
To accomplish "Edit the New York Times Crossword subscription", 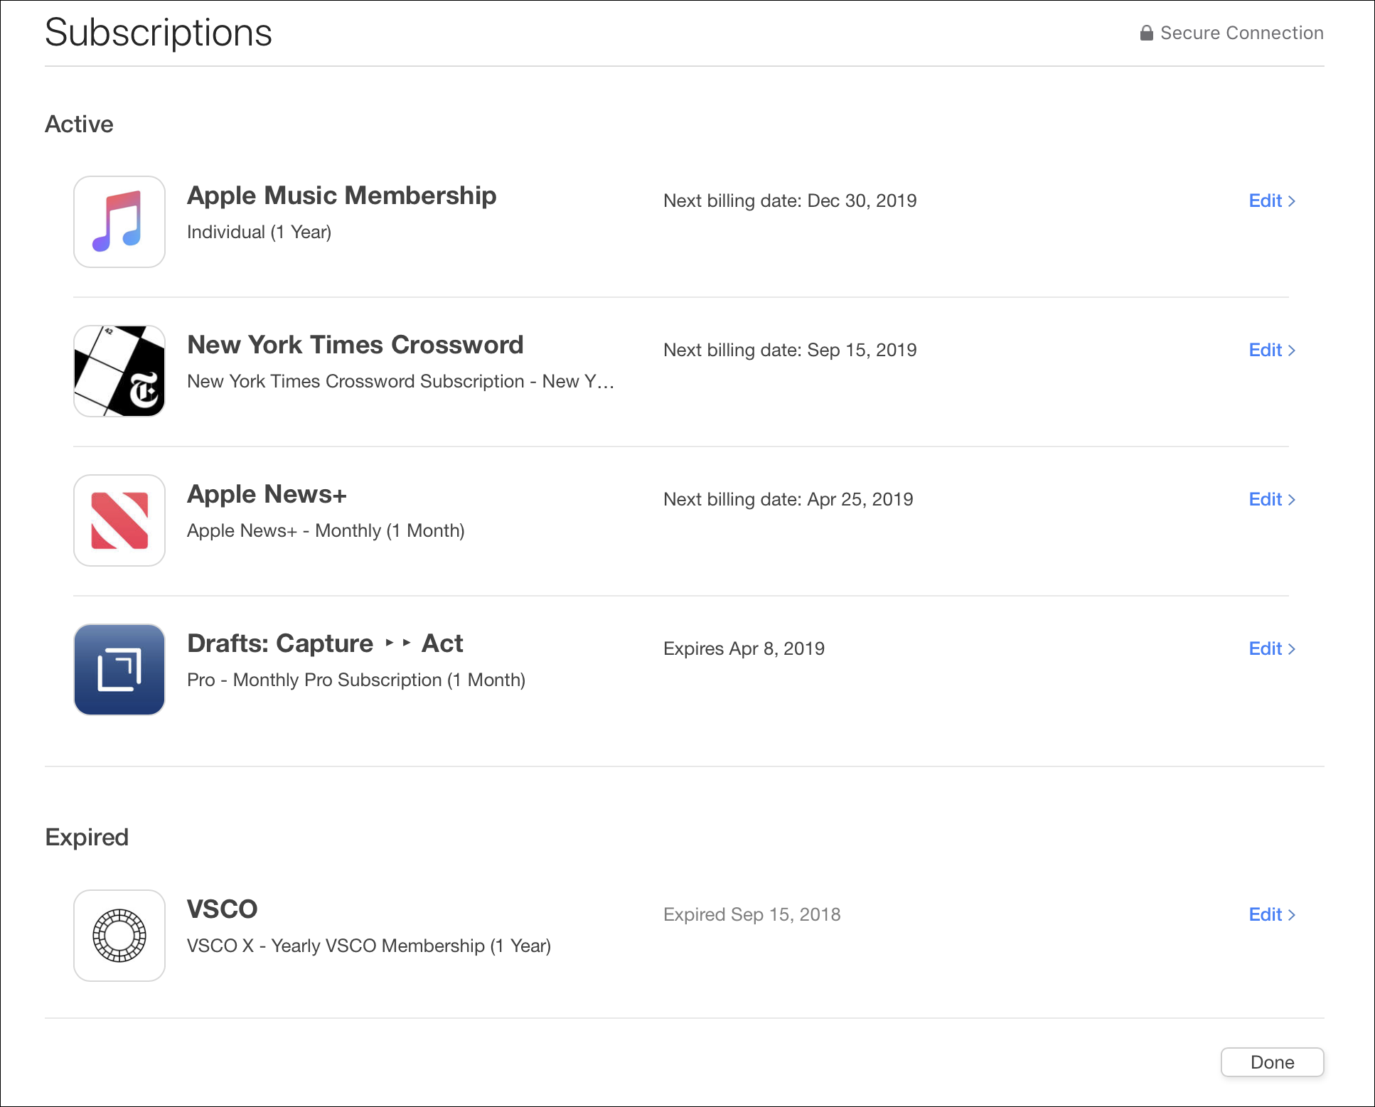I will pyautogui.click(x=1272, y=350).
